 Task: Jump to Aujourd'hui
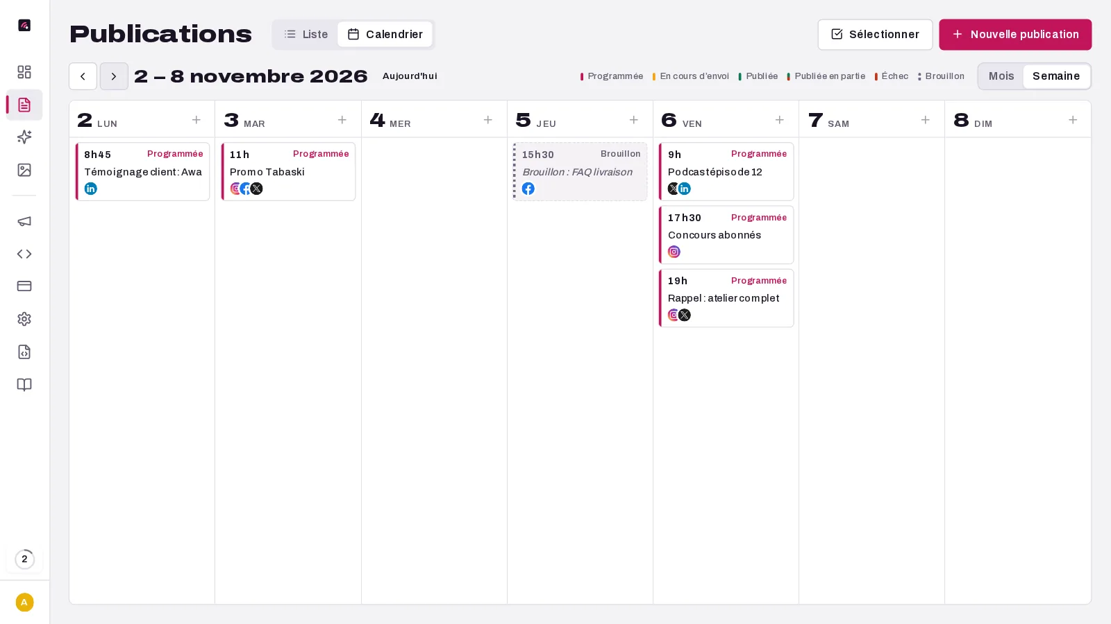coord(410,76)
